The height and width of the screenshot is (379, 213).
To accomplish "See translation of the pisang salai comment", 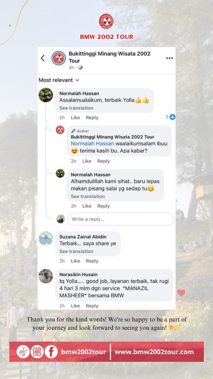I will [88, 197].
